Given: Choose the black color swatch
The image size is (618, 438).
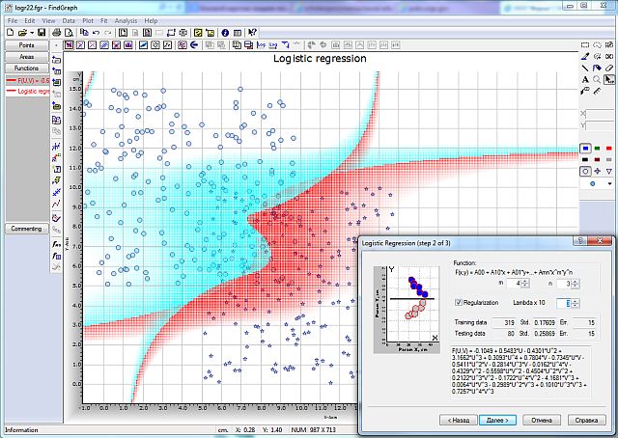Looking at the screenshot, I should click(586, 159).
